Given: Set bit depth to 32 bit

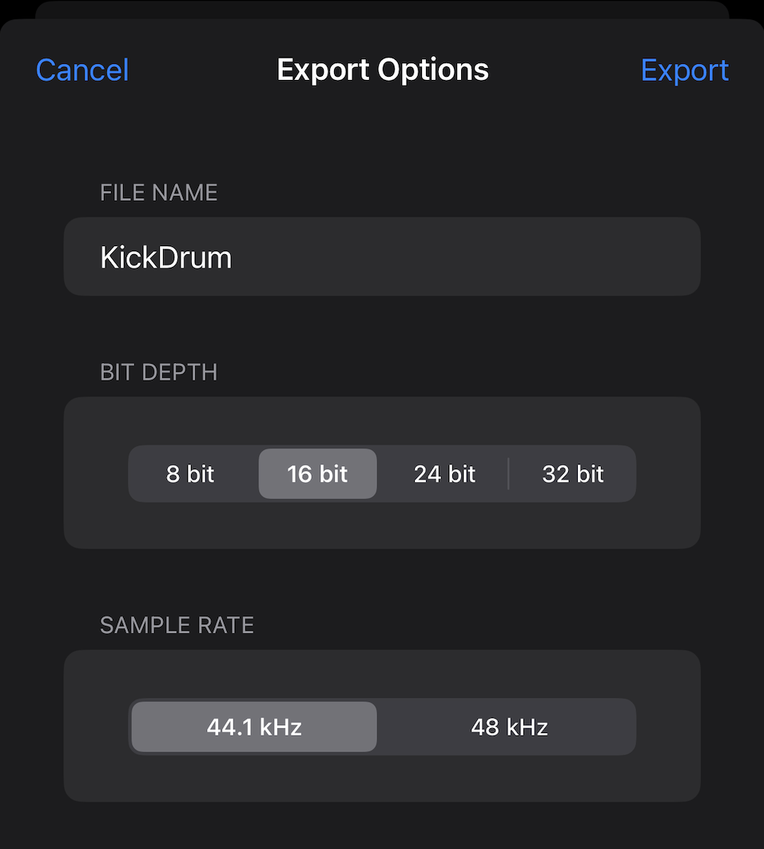Looking at the screenshot, I should [x=573, y=474].
